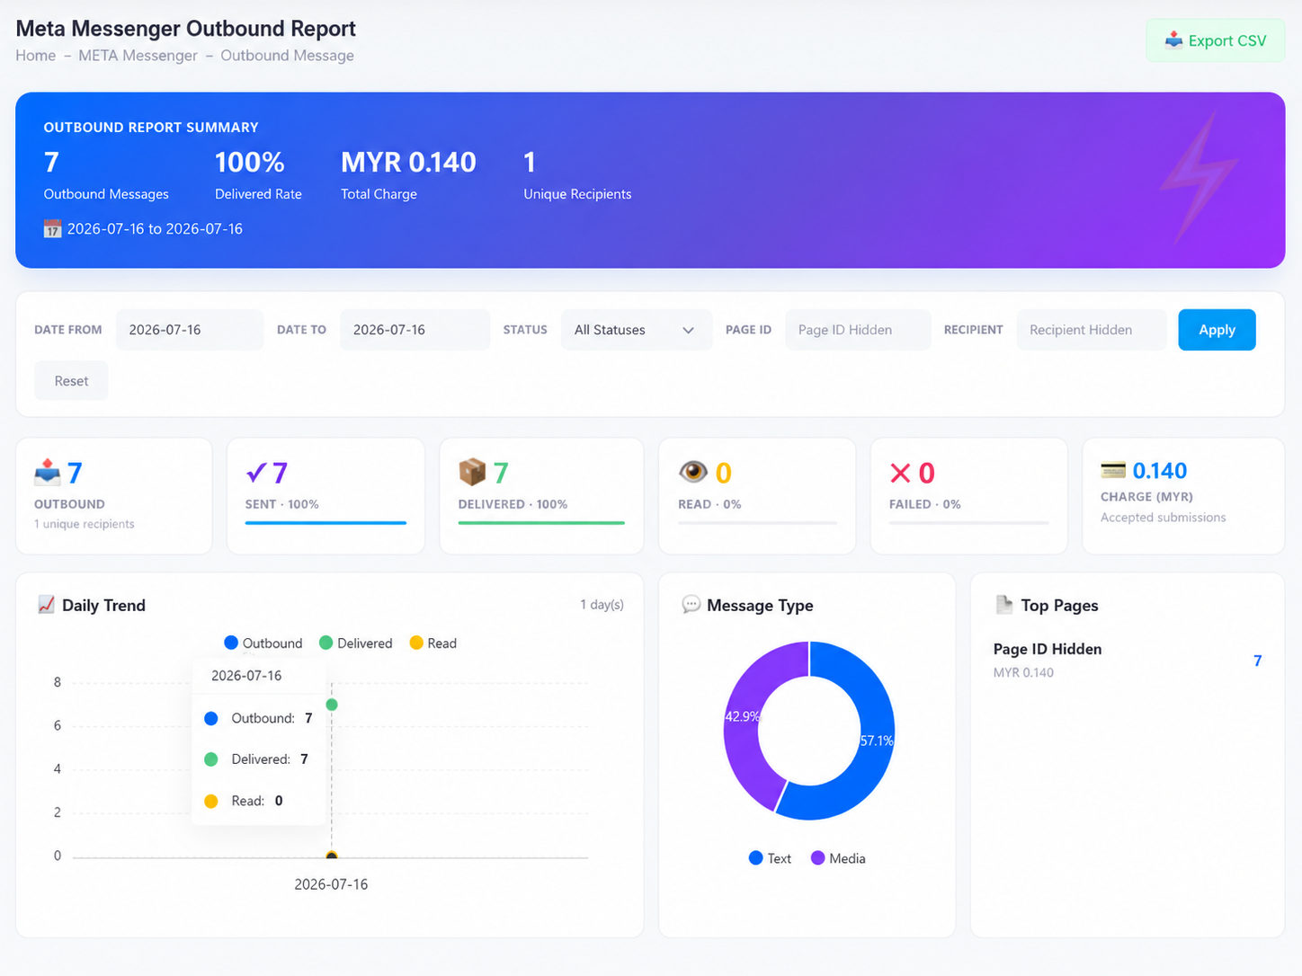Click the '42.9%' donut label
The height and width of the screenshot is (976, 1302).
click(x=743, y=716)
